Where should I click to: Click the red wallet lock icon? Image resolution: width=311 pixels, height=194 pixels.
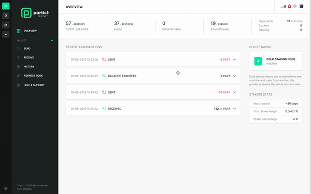(x=290, y=6)
